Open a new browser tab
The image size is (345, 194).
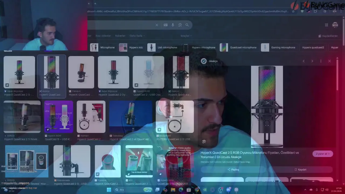pyautogui.click(x=95, y=4)
